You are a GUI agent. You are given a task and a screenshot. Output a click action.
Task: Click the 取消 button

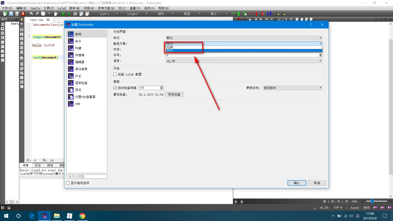pos(317,183)
